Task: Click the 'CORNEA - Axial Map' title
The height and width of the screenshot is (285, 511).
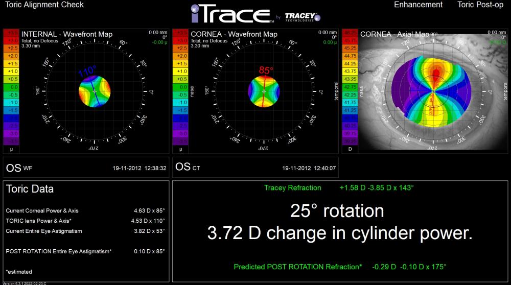Action: pos(394,34)
